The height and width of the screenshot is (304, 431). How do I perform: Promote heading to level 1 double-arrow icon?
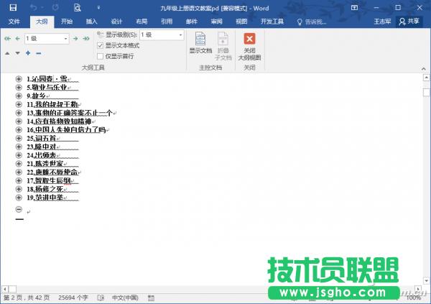click(x=7, y=38)
